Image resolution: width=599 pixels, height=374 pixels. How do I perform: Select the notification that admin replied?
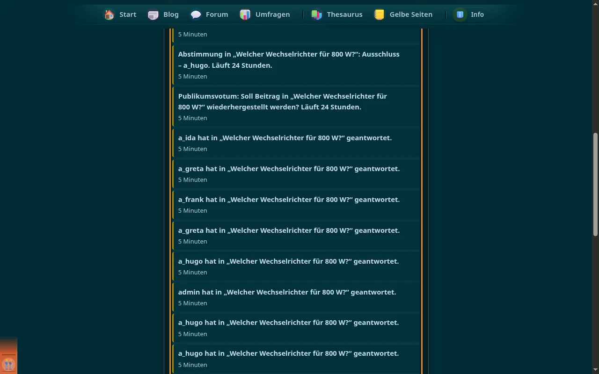pos(296,297)
